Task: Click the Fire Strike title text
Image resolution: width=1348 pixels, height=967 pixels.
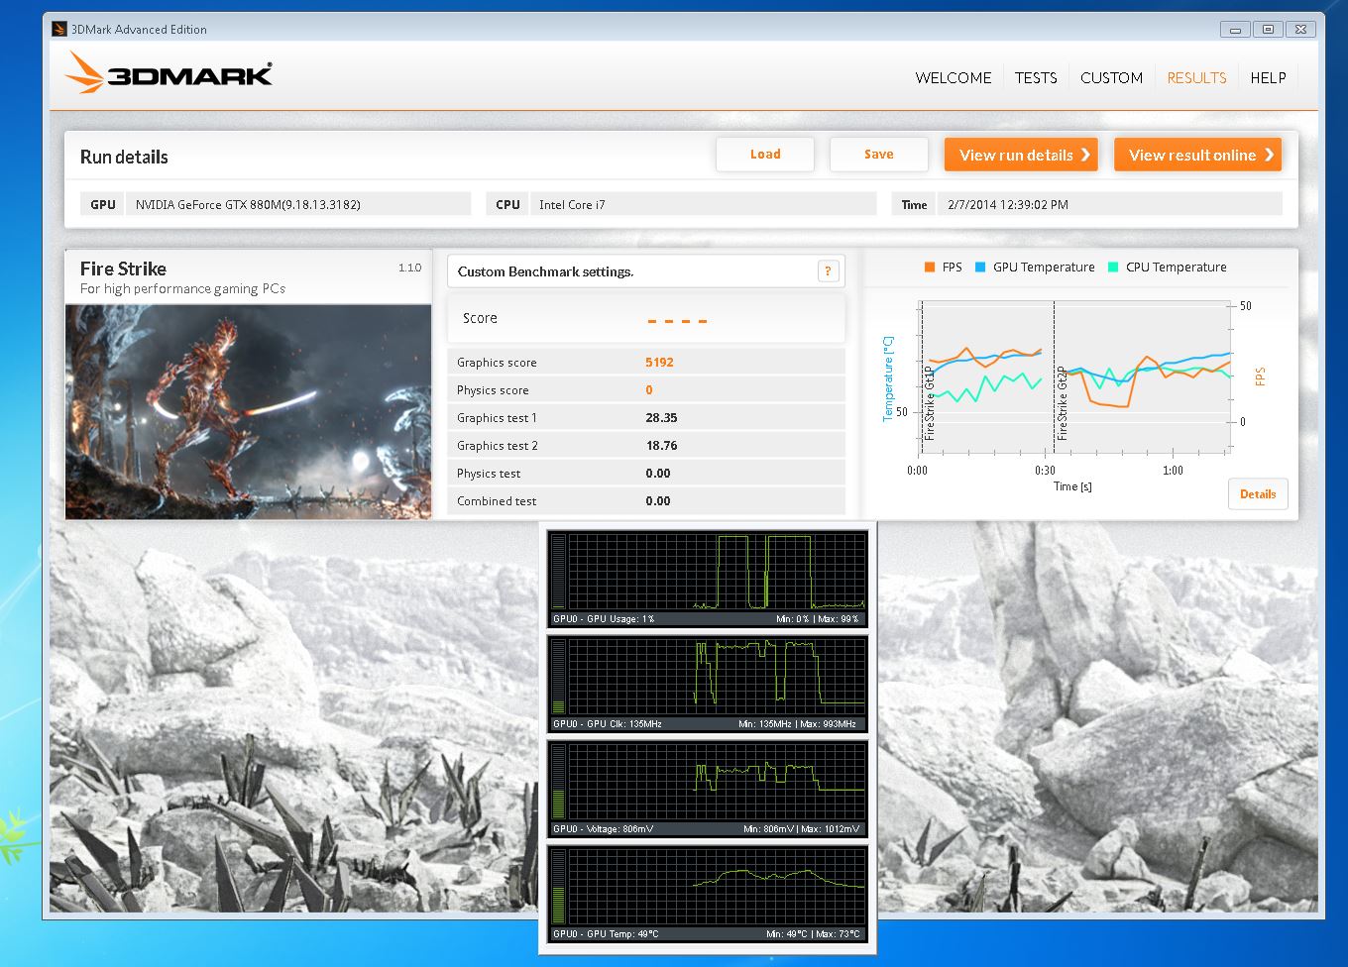Action: [123, 269]
